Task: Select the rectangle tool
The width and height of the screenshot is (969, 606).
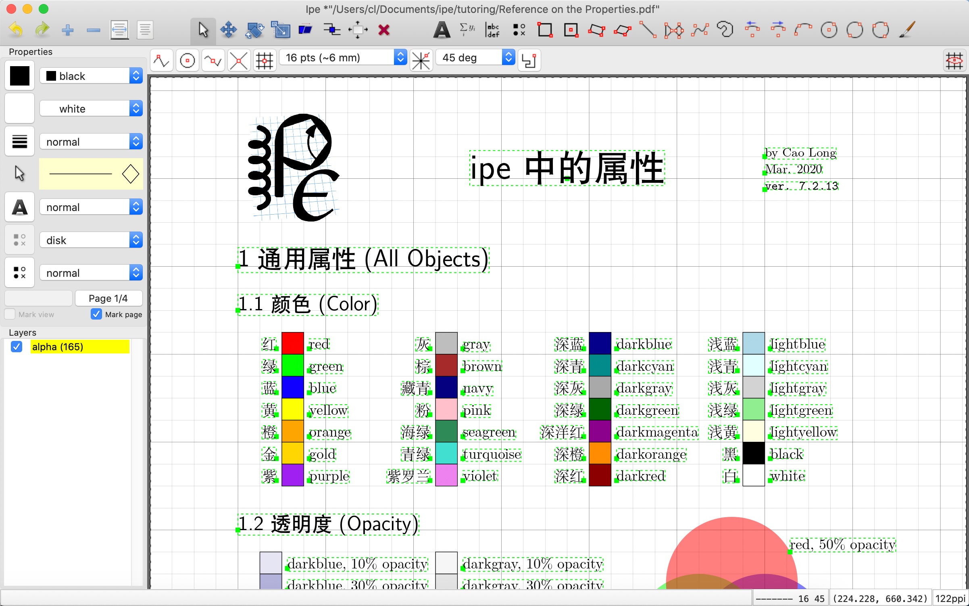Action: (545, 30)
